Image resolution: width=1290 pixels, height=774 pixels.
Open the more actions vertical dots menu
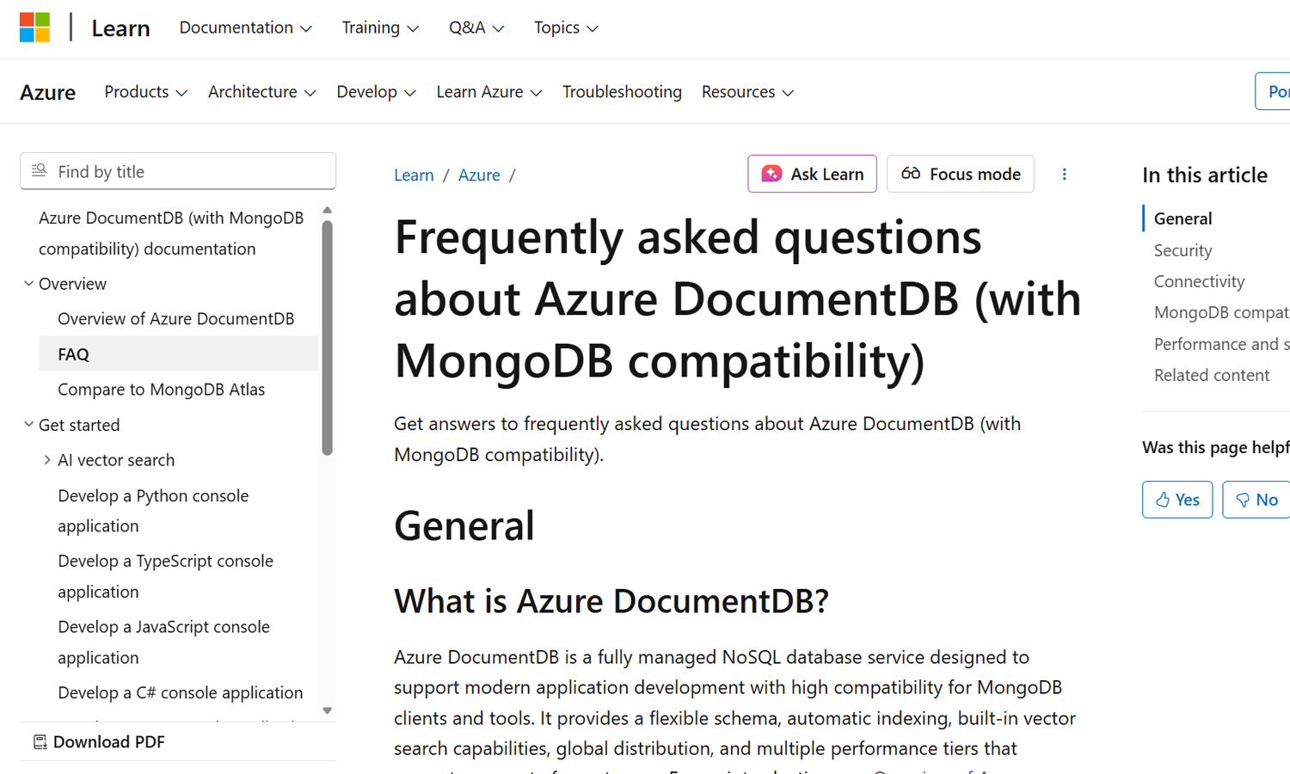coord(1064,175)
